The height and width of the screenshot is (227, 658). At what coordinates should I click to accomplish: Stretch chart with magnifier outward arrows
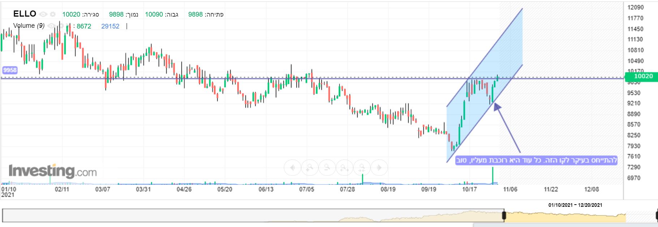(x=344, y=167)
